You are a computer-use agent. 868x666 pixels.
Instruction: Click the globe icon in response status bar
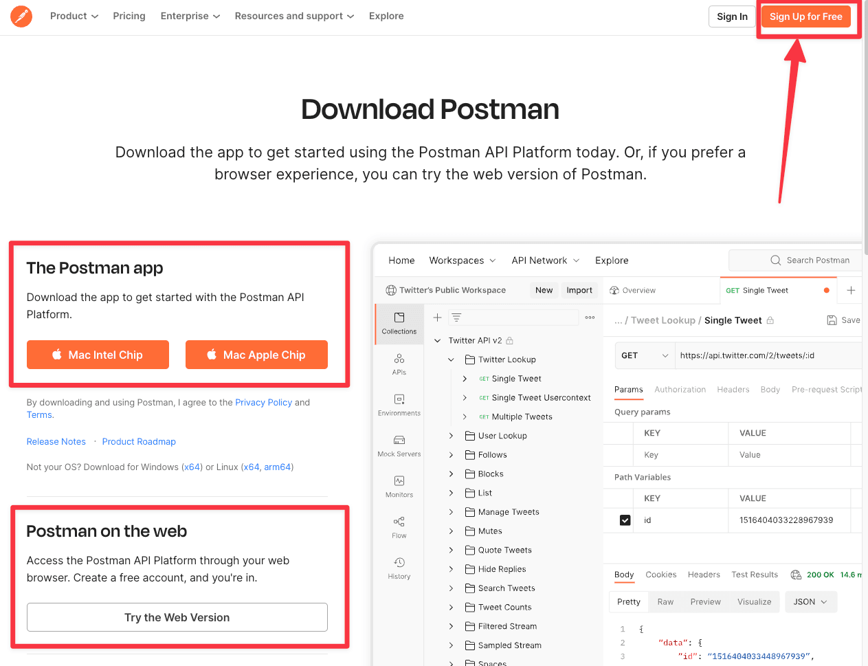pos(796,575)
